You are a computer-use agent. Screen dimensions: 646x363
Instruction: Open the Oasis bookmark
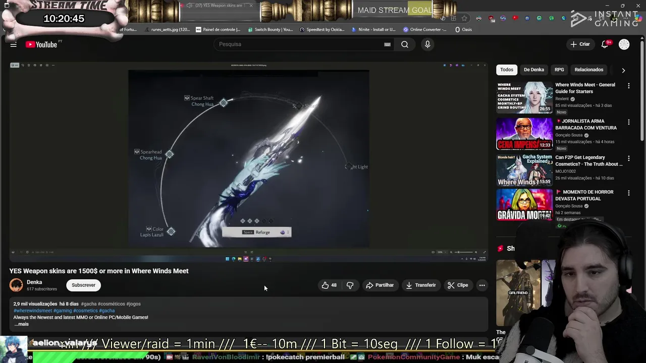coord(463,29)
